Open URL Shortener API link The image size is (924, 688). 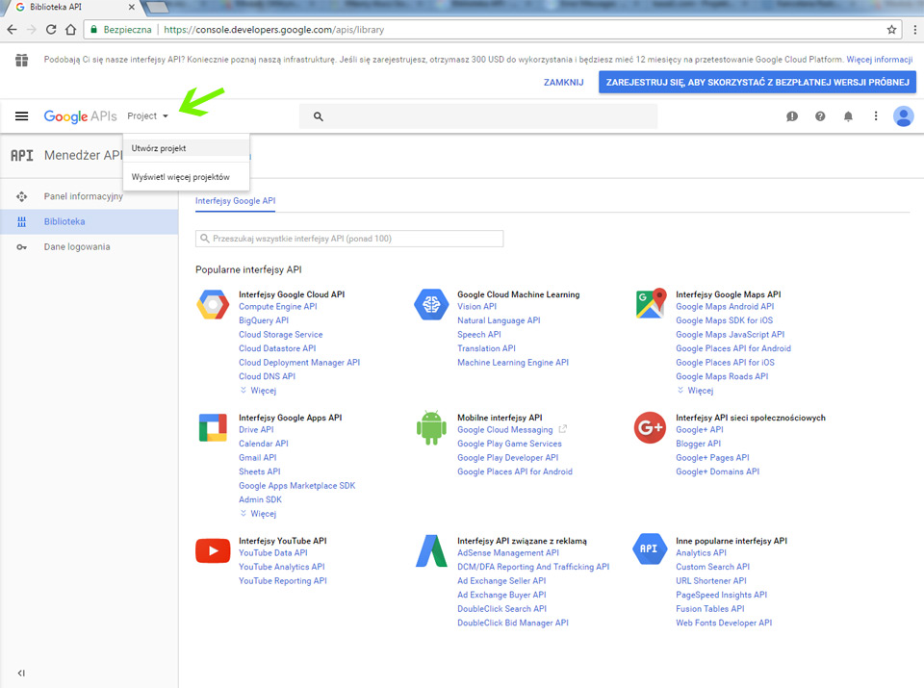click(x=710, y=581)
